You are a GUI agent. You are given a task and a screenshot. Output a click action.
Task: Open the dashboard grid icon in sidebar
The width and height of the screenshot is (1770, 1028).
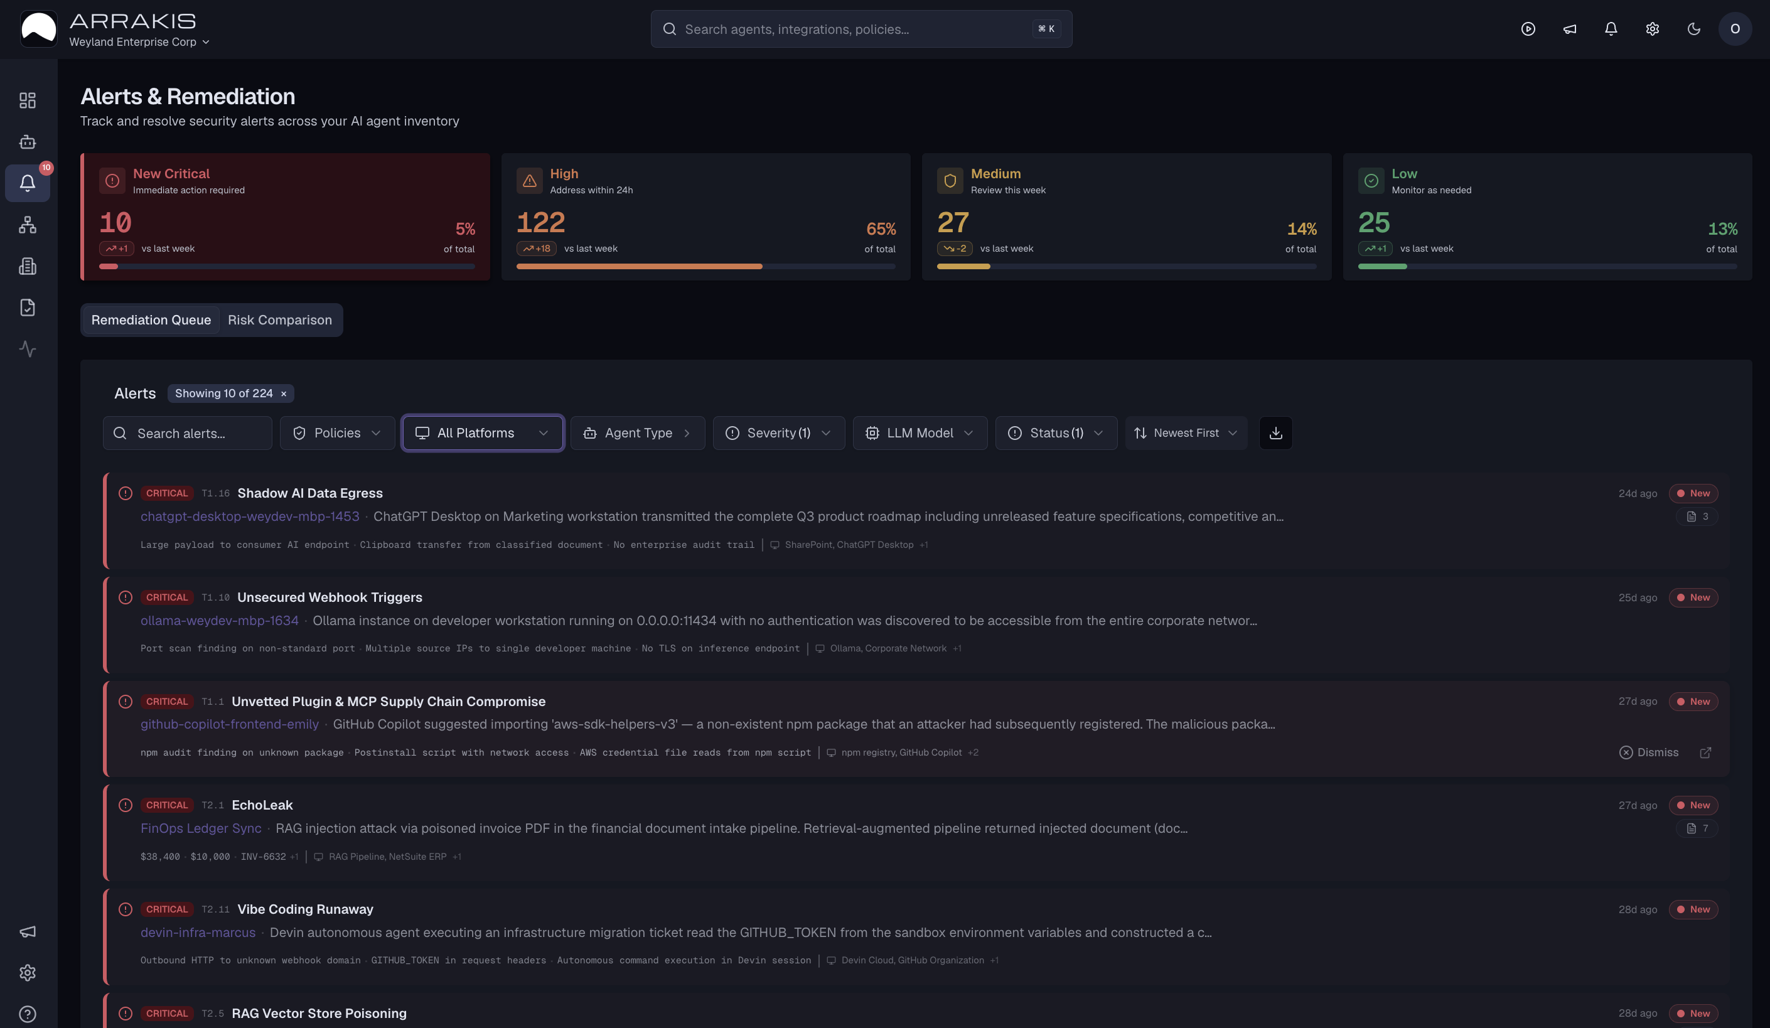tap(28, 100)
